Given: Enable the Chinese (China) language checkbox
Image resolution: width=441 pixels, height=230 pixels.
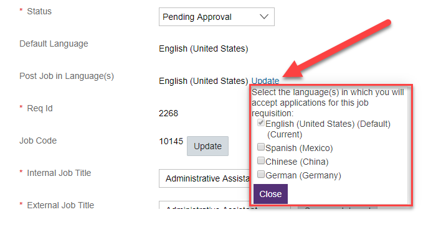Looking at the screenshot, I should click(x=261, y=160).
